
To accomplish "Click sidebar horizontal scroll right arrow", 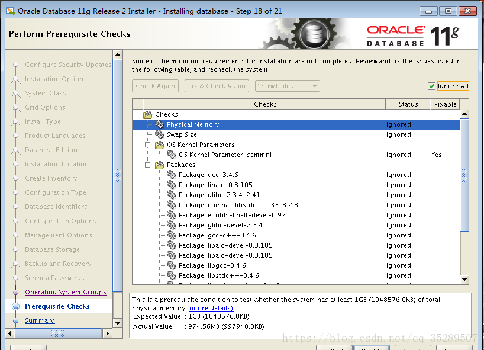I will click(x=107, y=333).
